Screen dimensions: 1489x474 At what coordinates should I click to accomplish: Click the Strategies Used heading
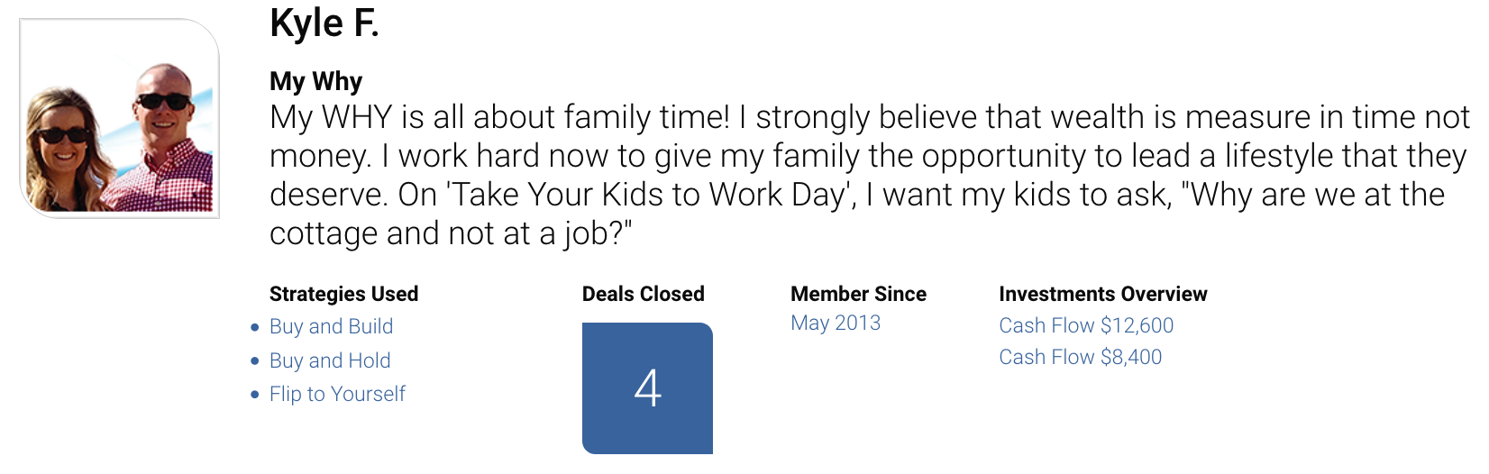pyautogui.click(x=343, y=294)
